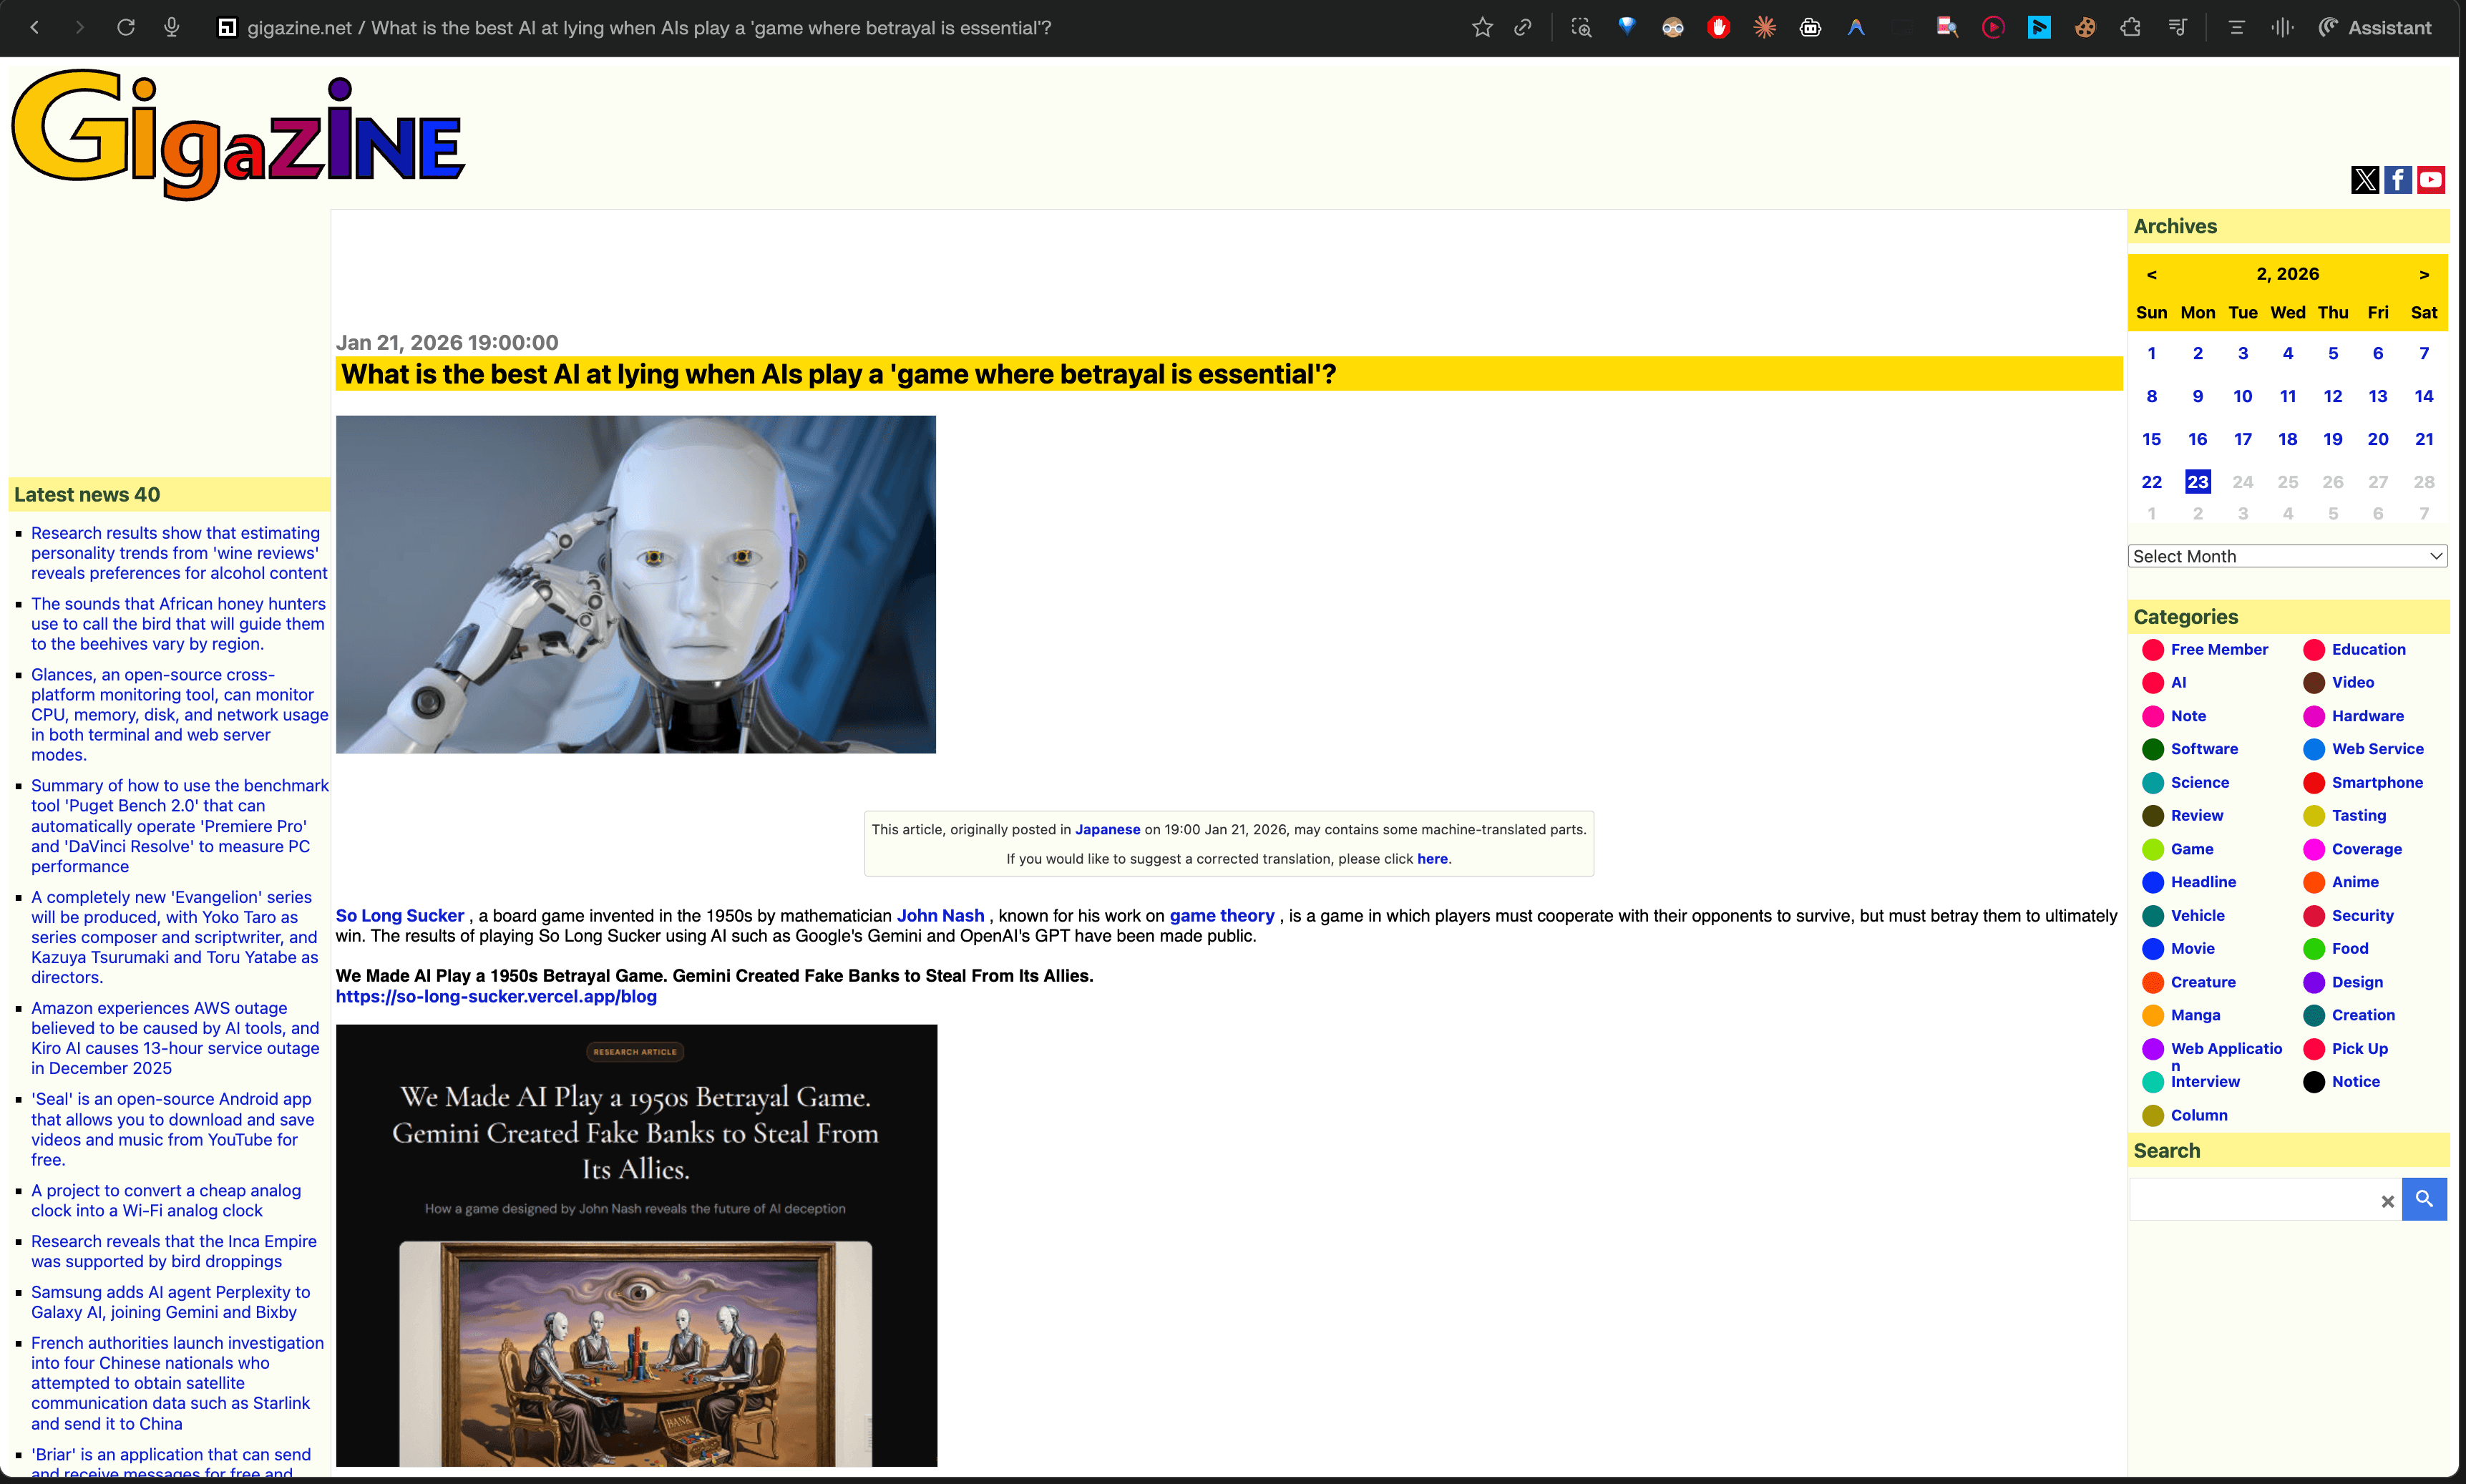Go to previous month in archive calendar
Viewport: 2466px width, 1484px height.
(2151, 274)
